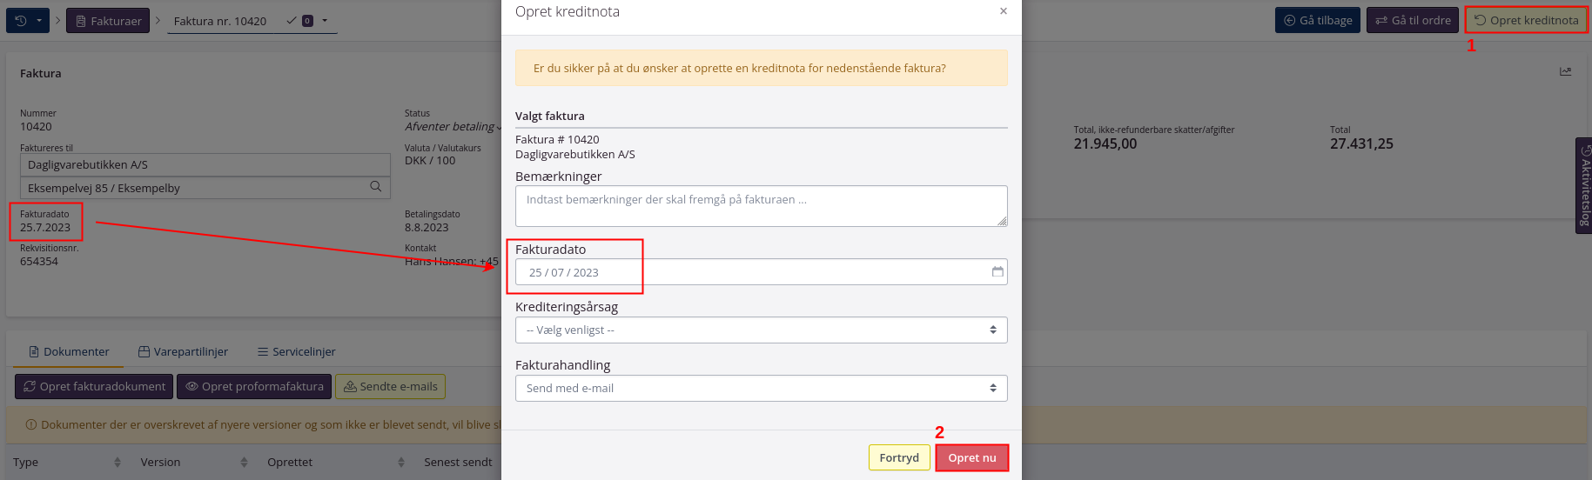This screenshot has height=480, width=1592.
Task: Click the Gå til ordre button
Action: click(1412, 21)
